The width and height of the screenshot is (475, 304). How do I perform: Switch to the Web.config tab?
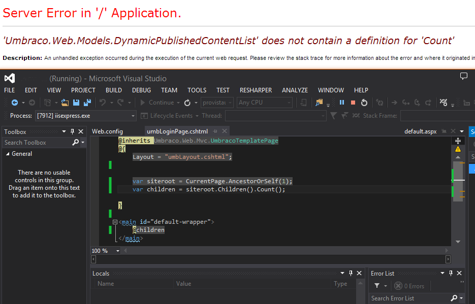click(x=107, y=131)
